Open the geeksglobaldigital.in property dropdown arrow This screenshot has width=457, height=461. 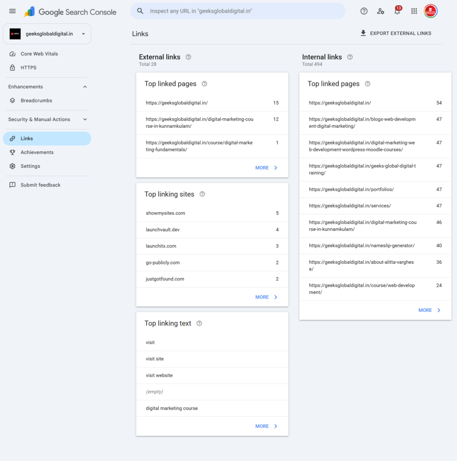(83, 34)
